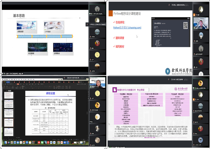Click the QR code in the Python course screenshot

[x=186, y=25]
